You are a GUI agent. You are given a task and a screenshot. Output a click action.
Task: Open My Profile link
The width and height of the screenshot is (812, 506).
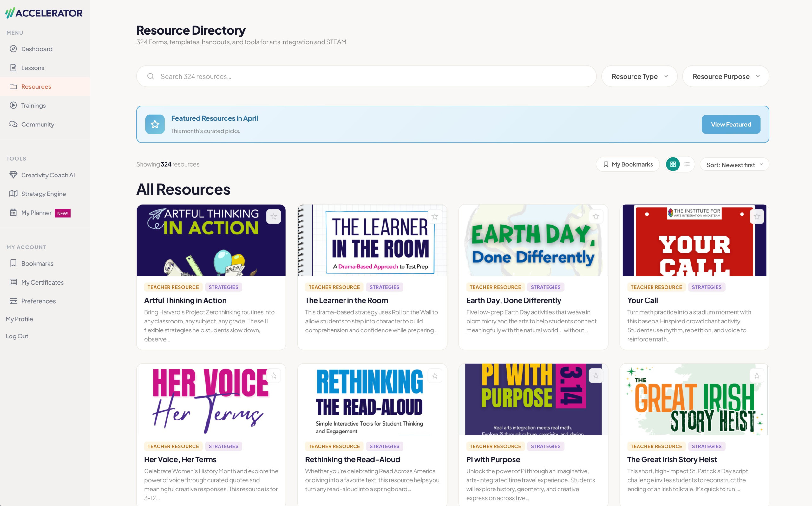[x=19, y=319]
